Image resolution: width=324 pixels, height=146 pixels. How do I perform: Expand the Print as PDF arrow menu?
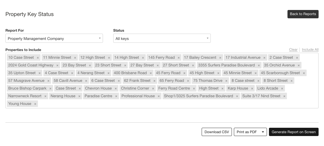(263, 132)
